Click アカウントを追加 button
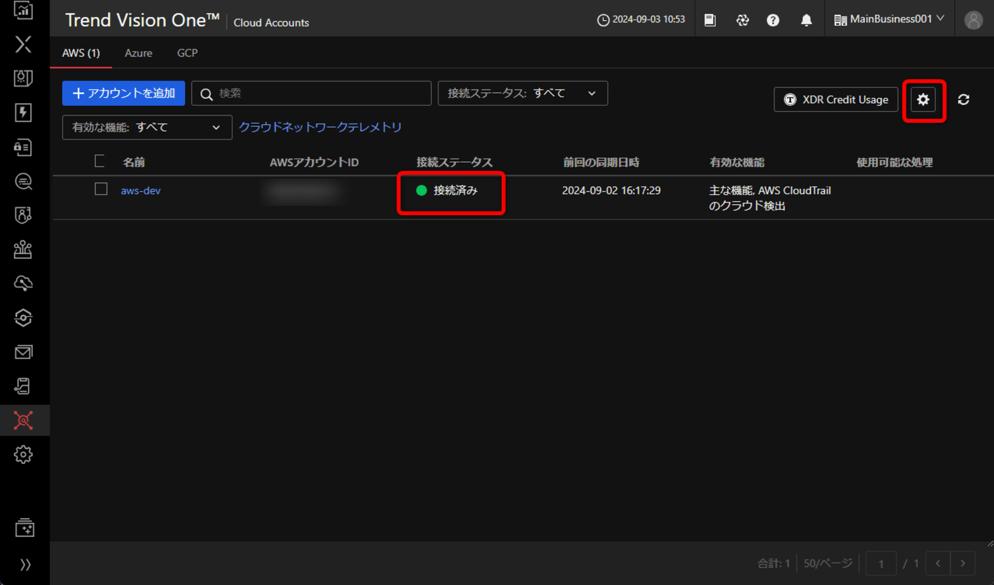This screenshot has height=585, width=994. [x=124, y=93]
